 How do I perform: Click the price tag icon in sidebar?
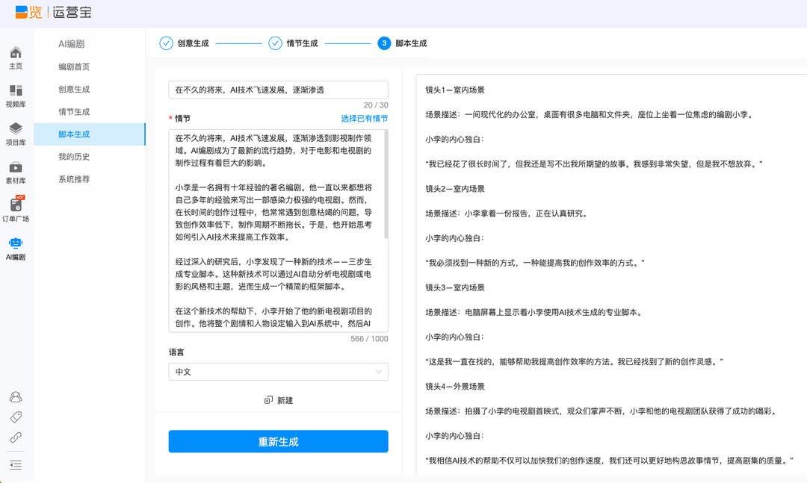point(16,417)
